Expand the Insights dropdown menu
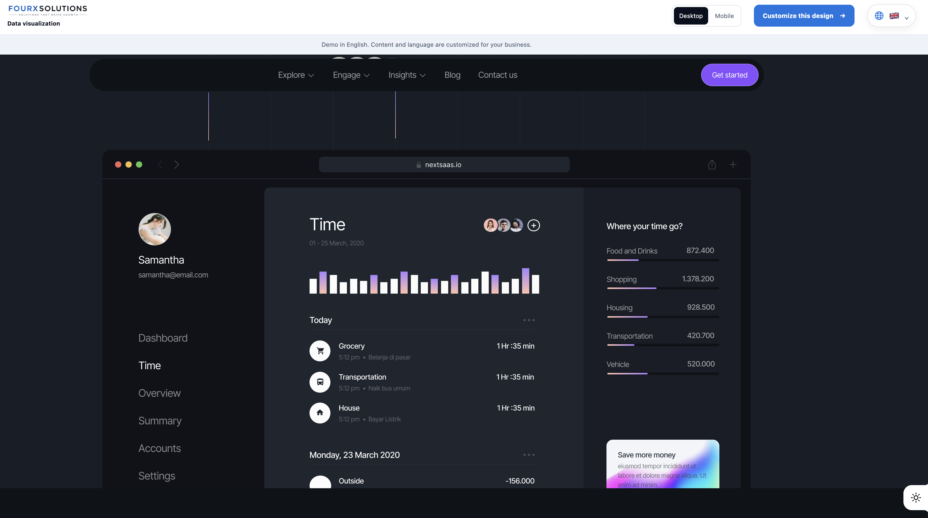Screen dimensions: 928x518 point(407,75)
